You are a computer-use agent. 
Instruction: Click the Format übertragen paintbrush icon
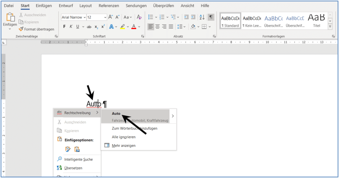[22, 29]
